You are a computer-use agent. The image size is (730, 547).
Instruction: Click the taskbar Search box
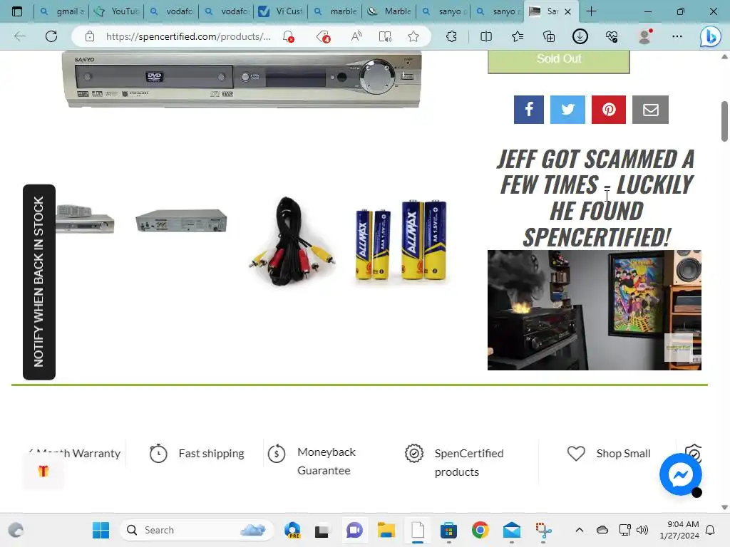pos(197,530)
